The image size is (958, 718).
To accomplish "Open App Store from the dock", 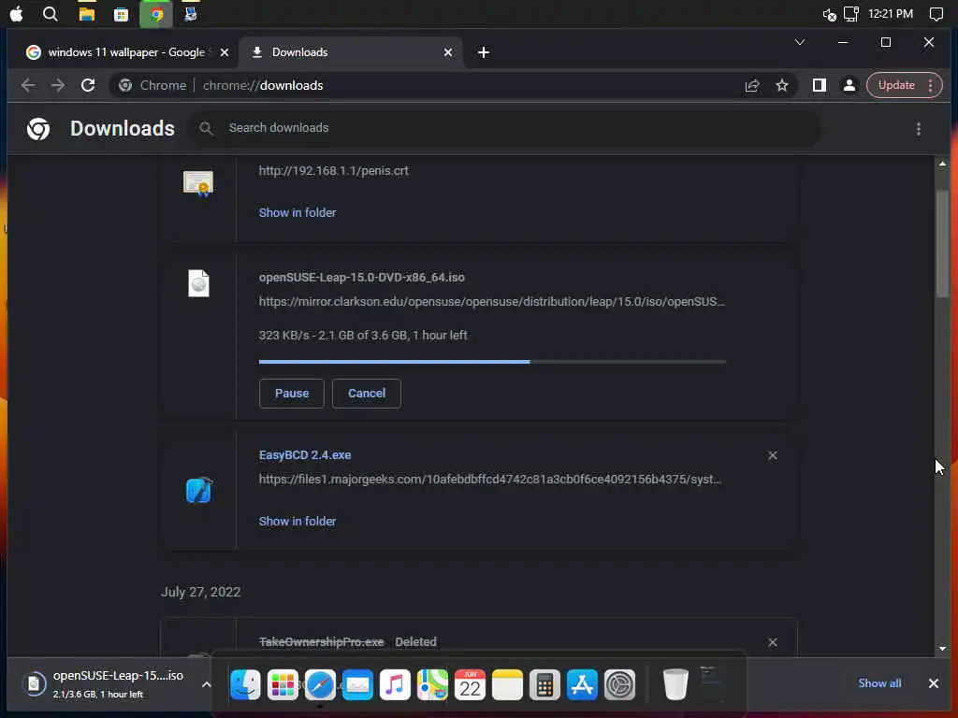I will click(x=582, y=684).
